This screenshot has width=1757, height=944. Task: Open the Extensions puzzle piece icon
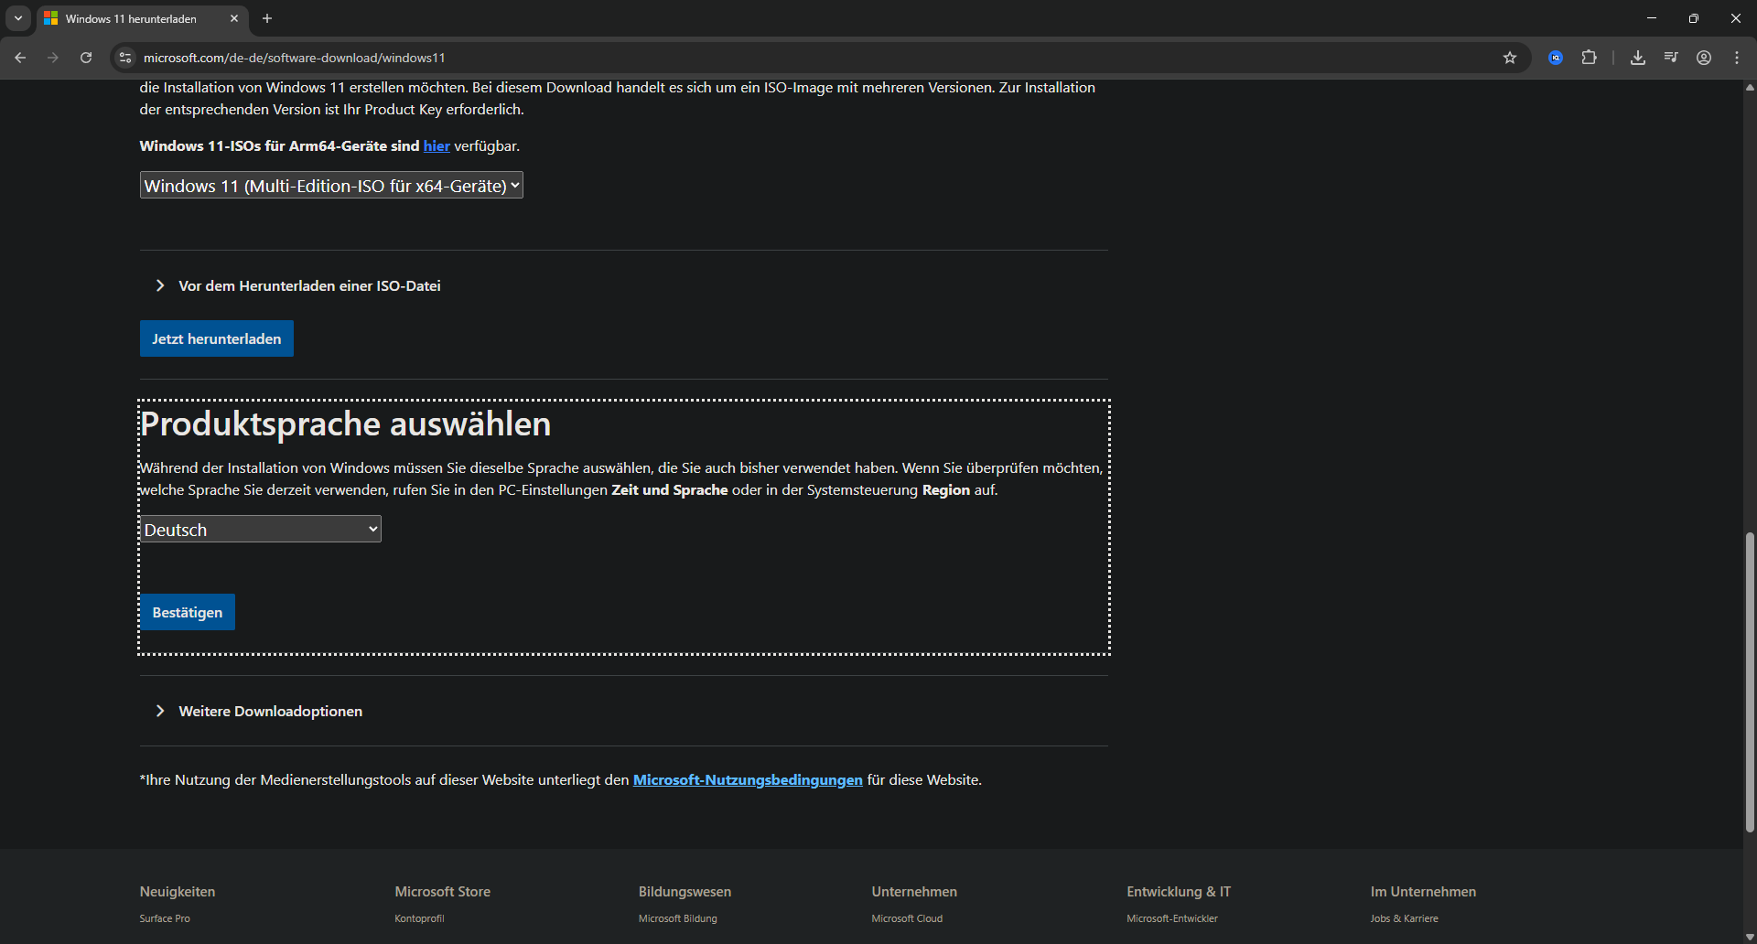click(x=1590, y=57)
